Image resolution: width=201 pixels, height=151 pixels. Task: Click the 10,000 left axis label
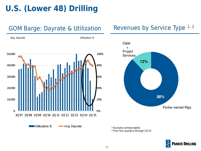click(x=11, y=99)
